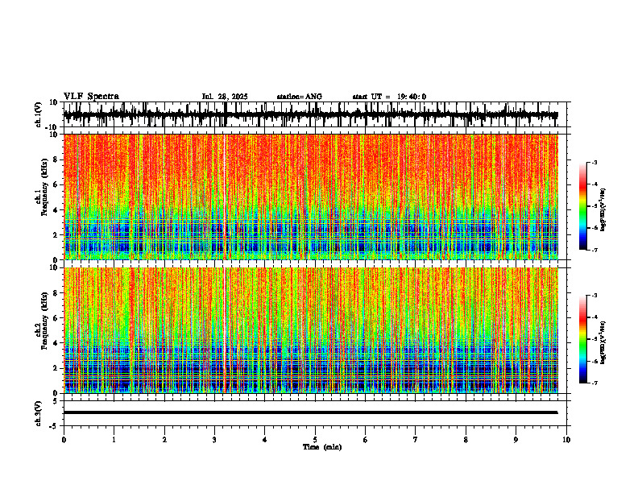Select the date text "Jul. 28, 2025"

click(x=225, y=97)
